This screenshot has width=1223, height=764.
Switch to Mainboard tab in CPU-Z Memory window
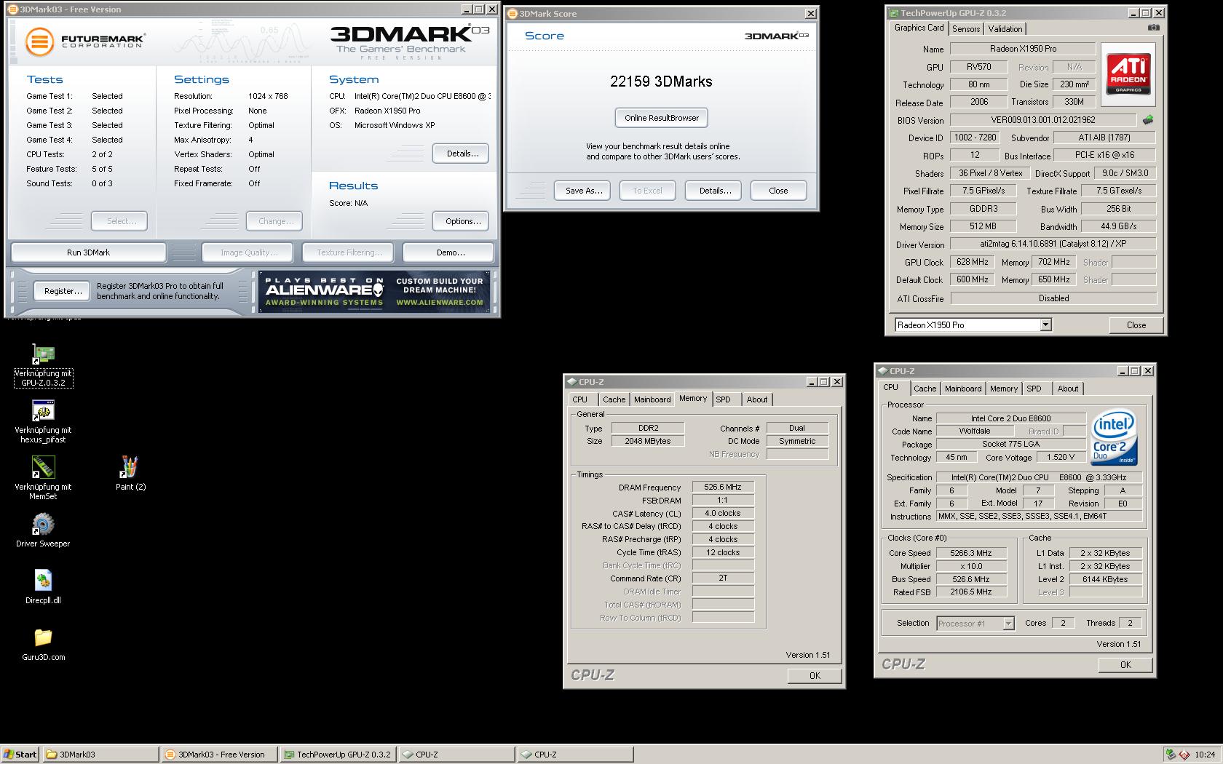652,399
